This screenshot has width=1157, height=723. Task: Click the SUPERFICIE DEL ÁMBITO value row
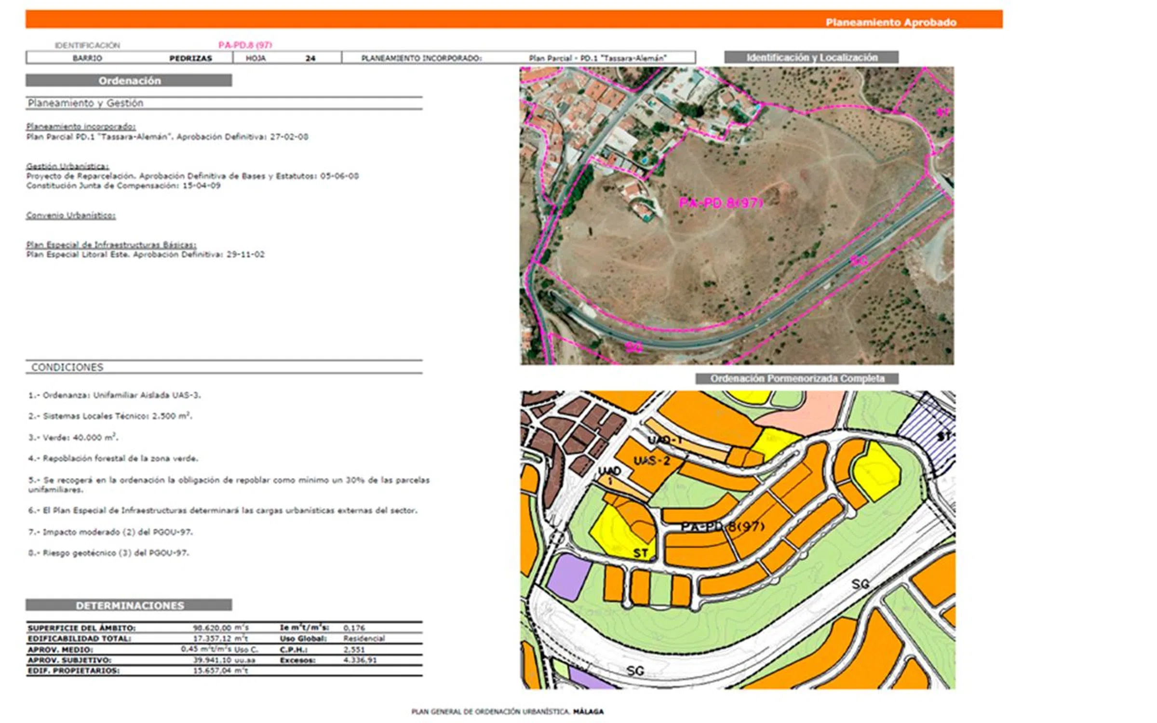[x=221, y=628]
